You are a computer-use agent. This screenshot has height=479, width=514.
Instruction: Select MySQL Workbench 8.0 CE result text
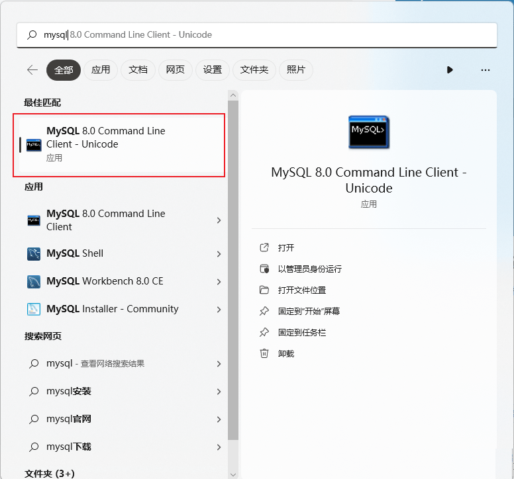105,281
